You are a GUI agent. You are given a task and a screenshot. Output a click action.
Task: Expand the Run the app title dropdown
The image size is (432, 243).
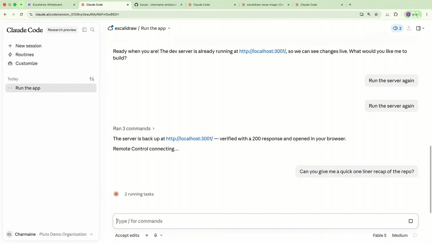click(169, 28)
